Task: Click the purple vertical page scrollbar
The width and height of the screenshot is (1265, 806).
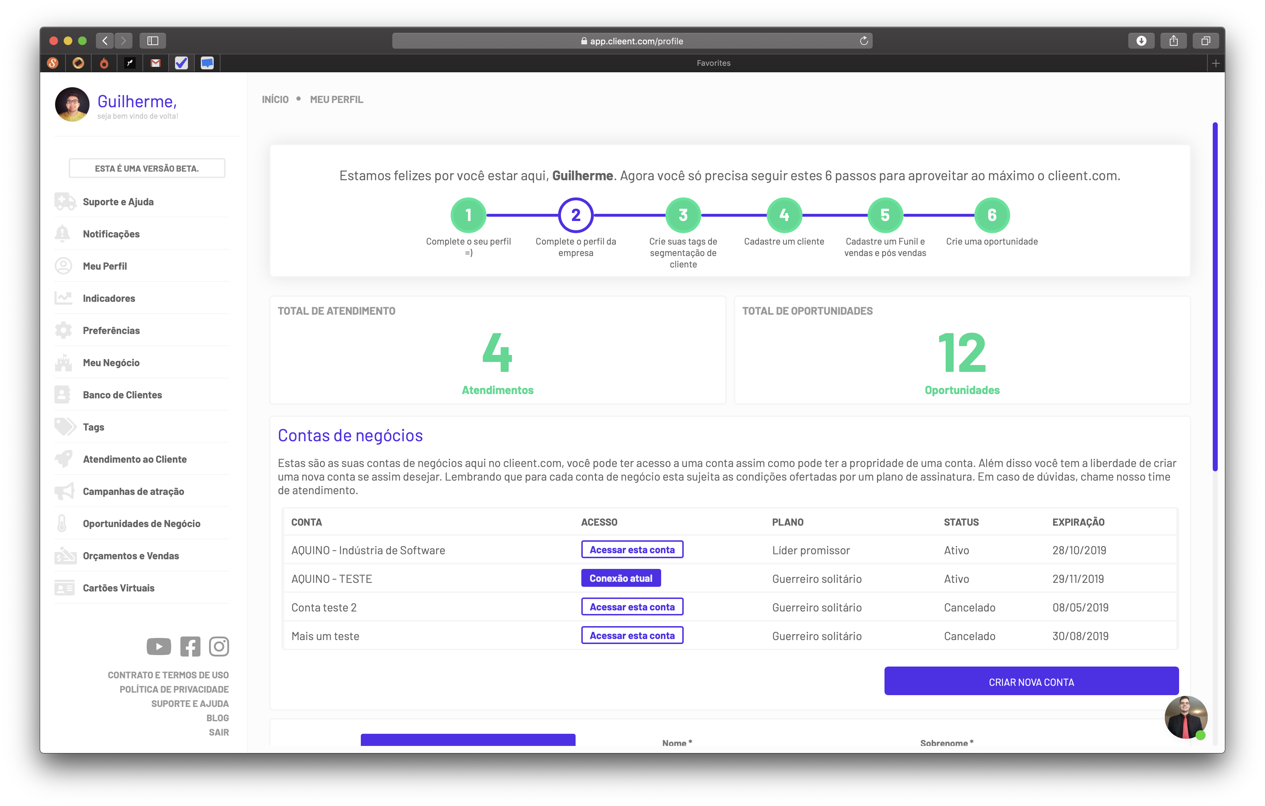Action: tap(1215, 296)
